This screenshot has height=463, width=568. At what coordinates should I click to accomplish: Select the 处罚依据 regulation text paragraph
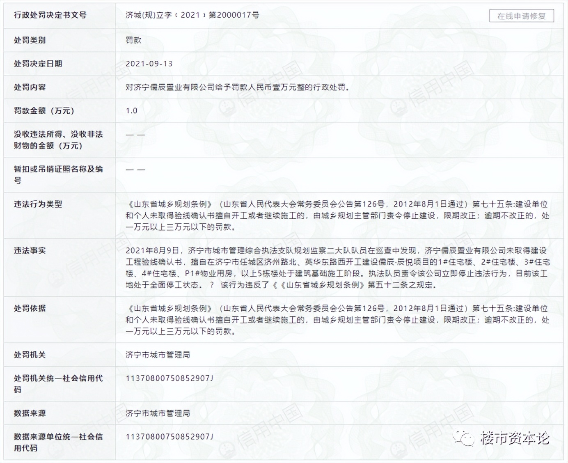pos(337,320)
